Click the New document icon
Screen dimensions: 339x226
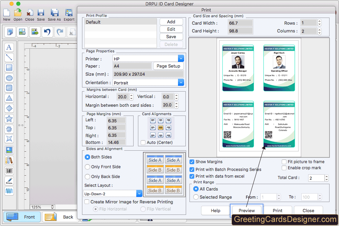coord(6,13)
